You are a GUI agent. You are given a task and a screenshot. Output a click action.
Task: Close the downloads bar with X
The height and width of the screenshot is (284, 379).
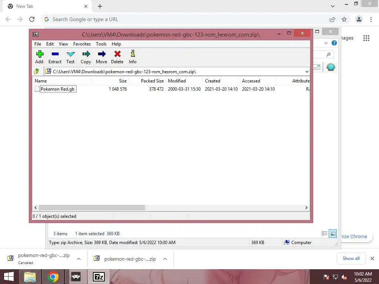click(x=372, y=258)
